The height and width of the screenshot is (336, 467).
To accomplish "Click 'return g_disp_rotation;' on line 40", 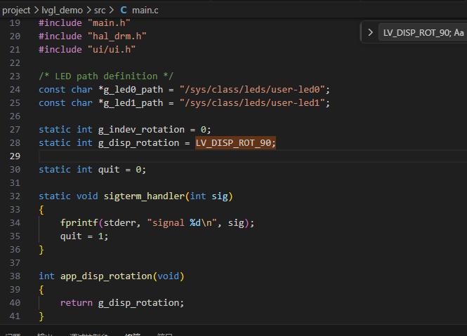I will point(122,302).
